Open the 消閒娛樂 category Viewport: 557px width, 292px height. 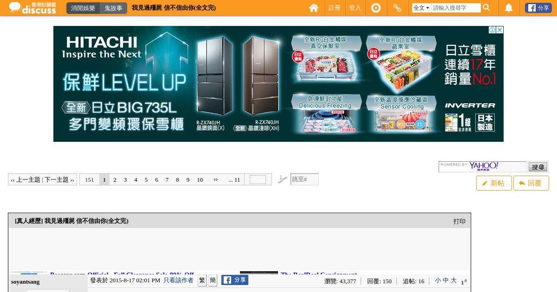click(83, 8)
